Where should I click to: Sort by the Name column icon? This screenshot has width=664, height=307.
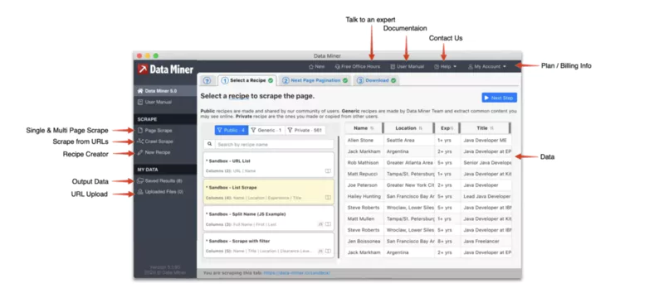(x=372, y=128)
